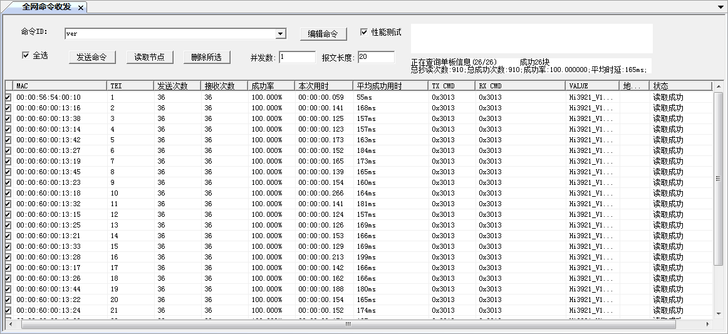Open the 命令ID combo box dropdown

pos(281,34)
